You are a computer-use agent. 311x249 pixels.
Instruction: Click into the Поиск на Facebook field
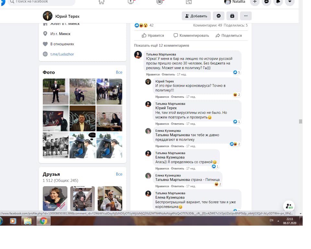coord(41,2)
